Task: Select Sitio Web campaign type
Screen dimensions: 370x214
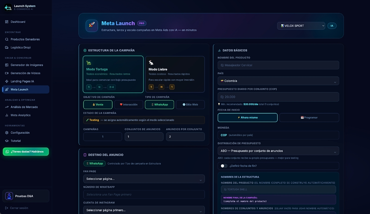Action: (190, 105)
